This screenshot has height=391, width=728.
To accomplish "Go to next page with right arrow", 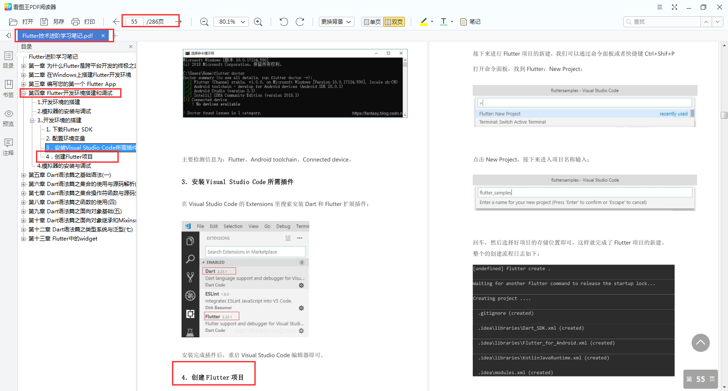I will (179, 21).
